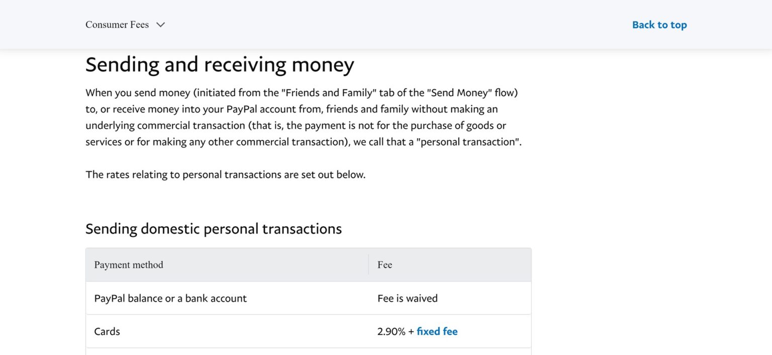Click the word PayPal in the intro paragraph

click(x=242, y=109)
